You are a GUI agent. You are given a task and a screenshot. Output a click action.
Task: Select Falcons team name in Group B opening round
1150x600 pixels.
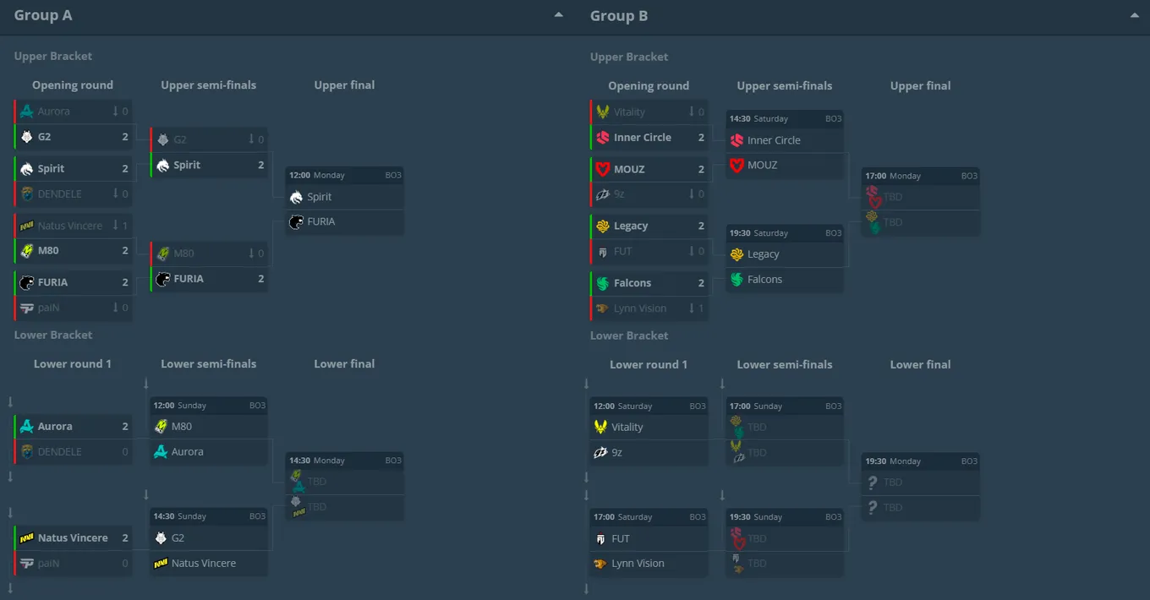coord(632,283)
